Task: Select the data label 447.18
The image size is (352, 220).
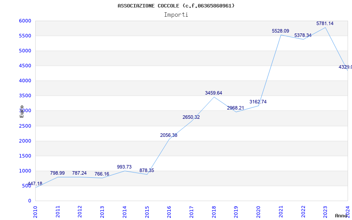Action: (35, 184)
